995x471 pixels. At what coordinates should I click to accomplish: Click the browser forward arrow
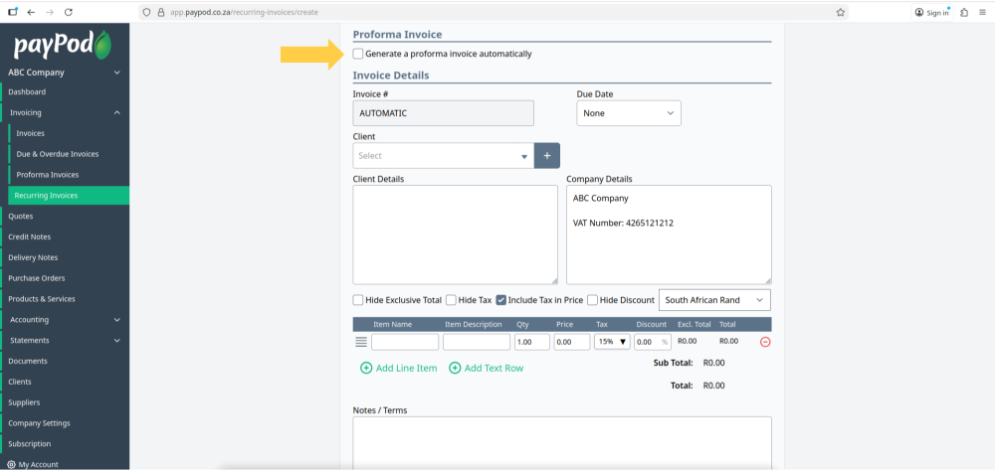tap(50, 12)
